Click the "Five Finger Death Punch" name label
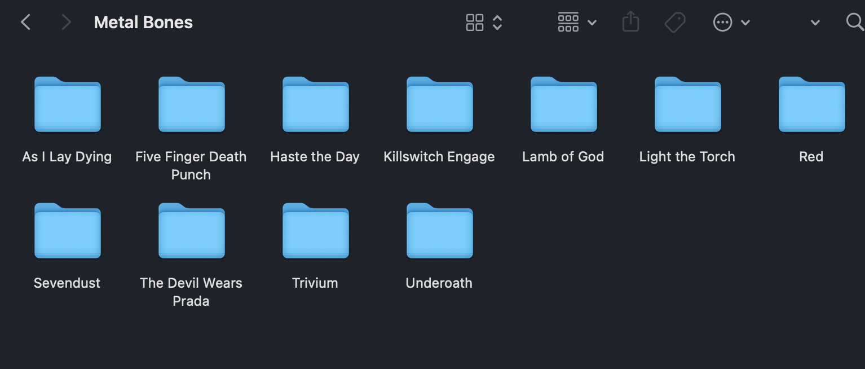This screenshot has height=369, width=865. tap(191, 165)
